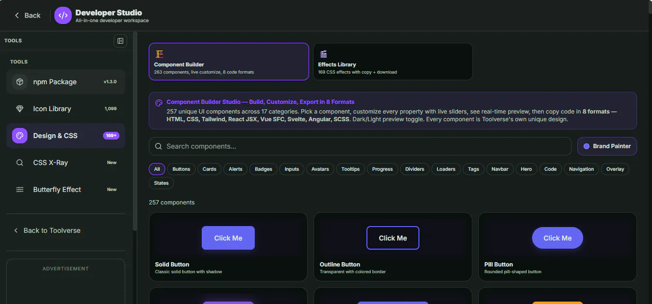This screenshot has width=652, height=304.
Task: Filter components by Avatars
Action: 320,169
